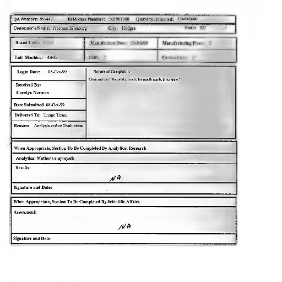Click the Analytical Methods employed label
This screenshot has width=282, height=282.
click(x=45, y=159)
